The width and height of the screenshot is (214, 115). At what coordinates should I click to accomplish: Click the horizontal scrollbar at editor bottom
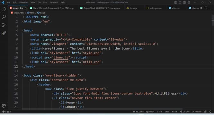pos(102,109)
